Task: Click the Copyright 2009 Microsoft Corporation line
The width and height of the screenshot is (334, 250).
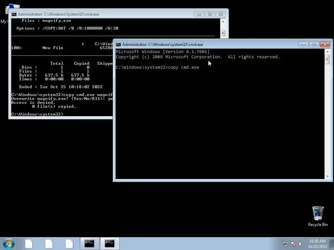Action: (x=198, y=57)
